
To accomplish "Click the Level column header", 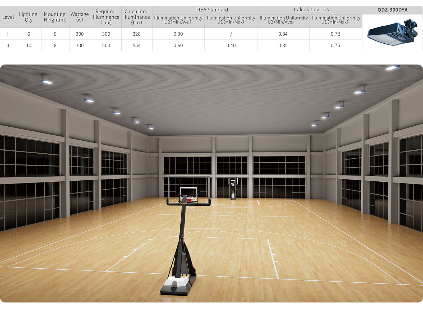I will click(x=8, y=17).
